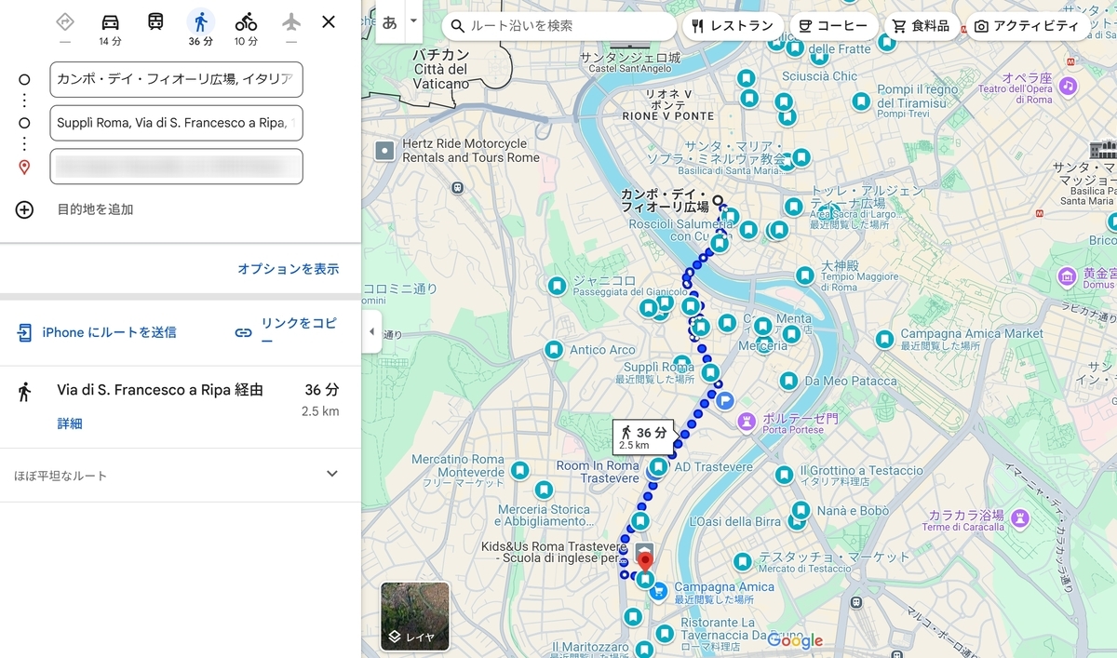Select the best travel mode icon
Screen dimensions: 1117x658
coord(65,22)
